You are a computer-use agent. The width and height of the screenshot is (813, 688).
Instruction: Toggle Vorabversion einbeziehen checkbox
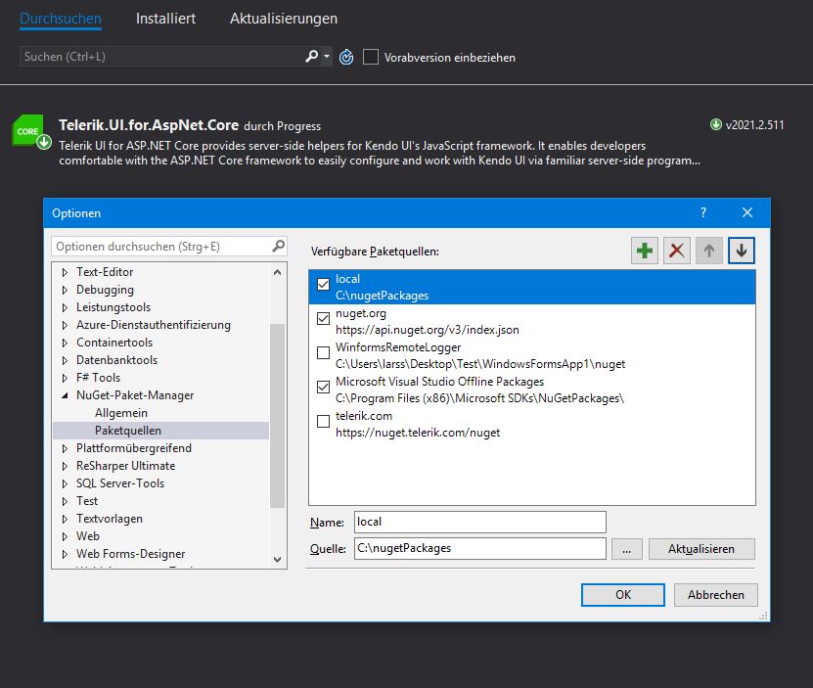point(371,57)
